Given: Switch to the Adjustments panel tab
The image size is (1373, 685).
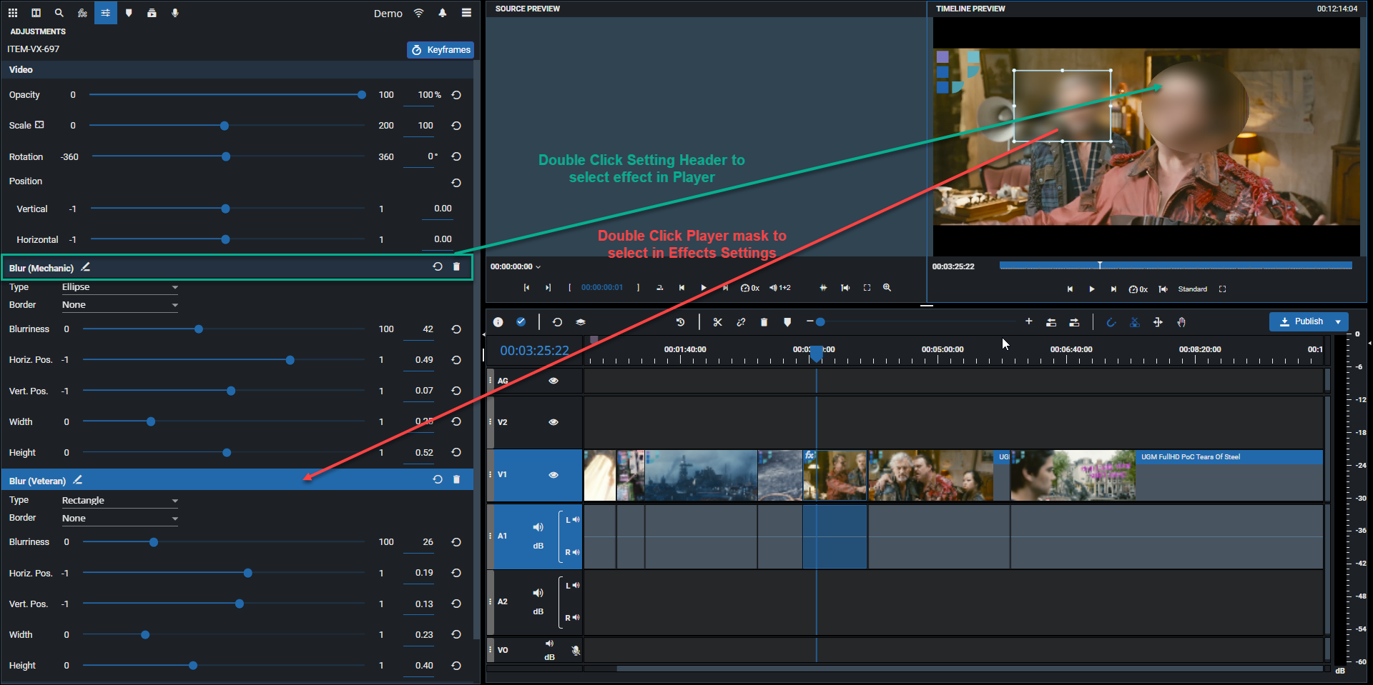Looking at the screenshot, I should [x=105, y=13].
